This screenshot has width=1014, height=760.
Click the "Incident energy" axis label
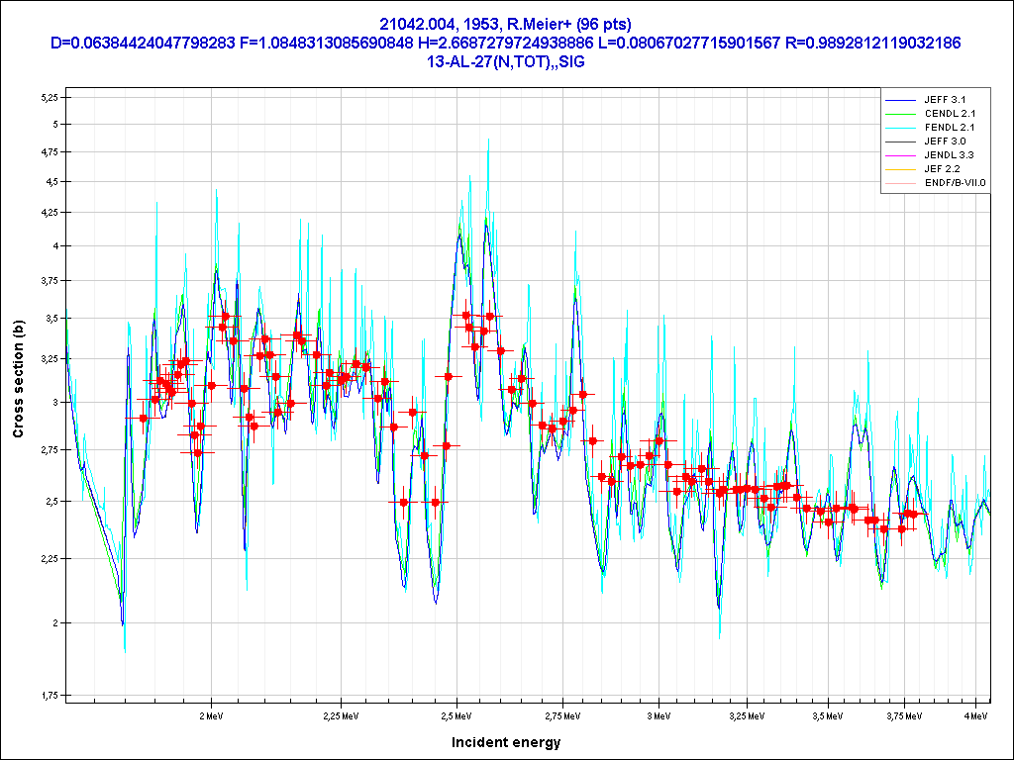coord(506,742)
